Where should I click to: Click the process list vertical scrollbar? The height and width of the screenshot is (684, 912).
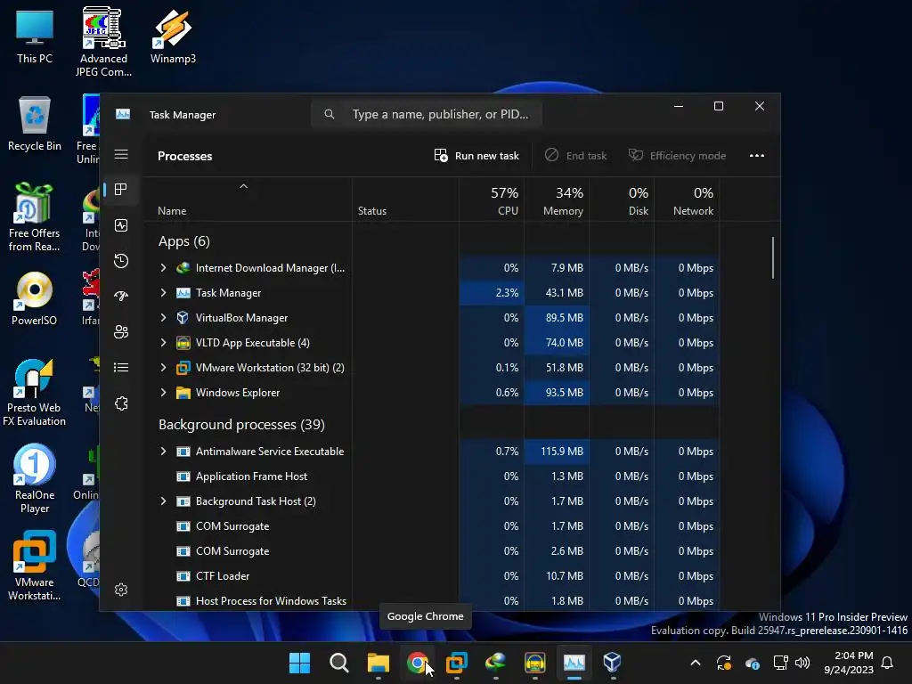[773, 257]
